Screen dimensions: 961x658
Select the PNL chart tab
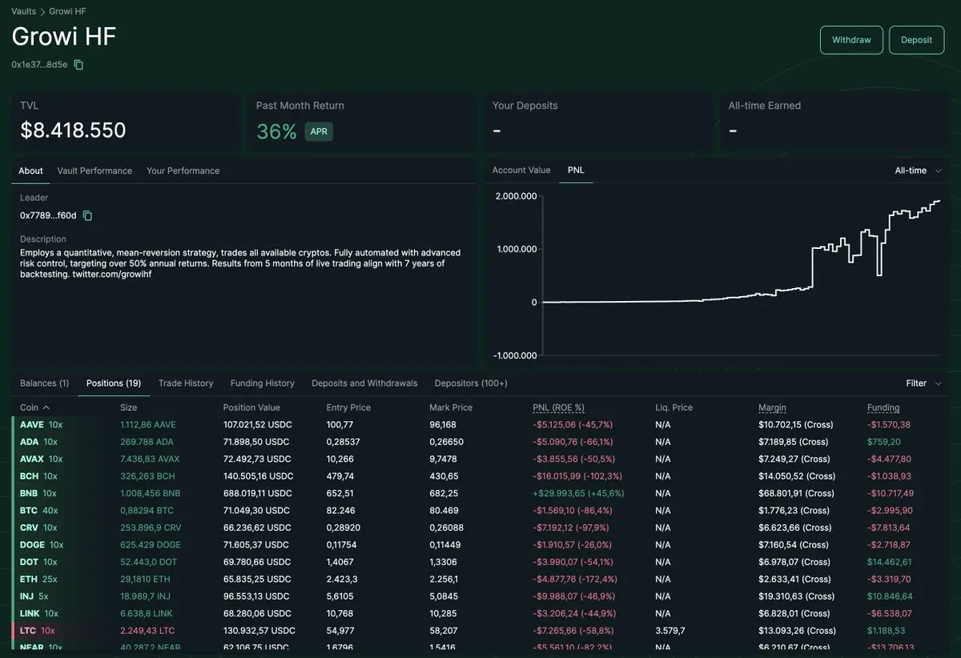click(576, 170)
